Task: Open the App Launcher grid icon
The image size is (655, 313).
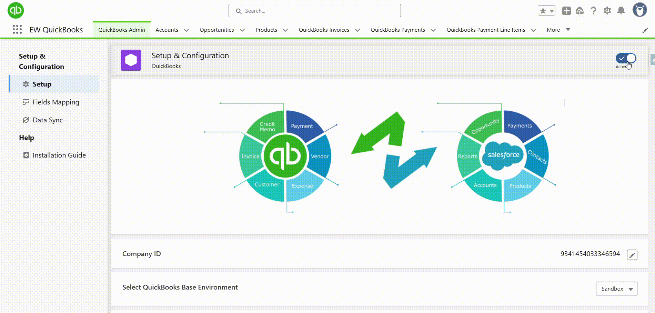Action: point(17,30)
